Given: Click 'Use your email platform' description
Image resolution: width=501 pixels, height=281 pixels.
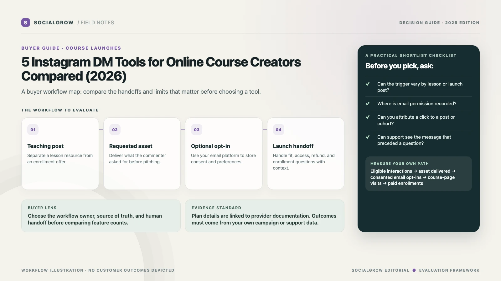Looking at the screenshot, I should tap(224, 159).
